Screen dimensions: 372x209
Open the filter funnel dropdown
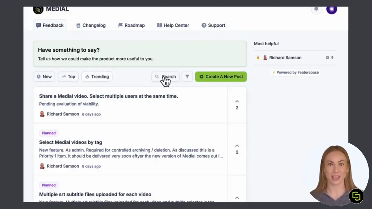coord(187,77)
